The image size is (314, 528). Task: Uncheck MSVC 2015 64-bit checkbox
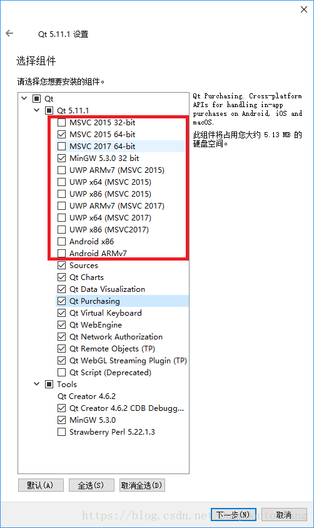coord(61,135)
